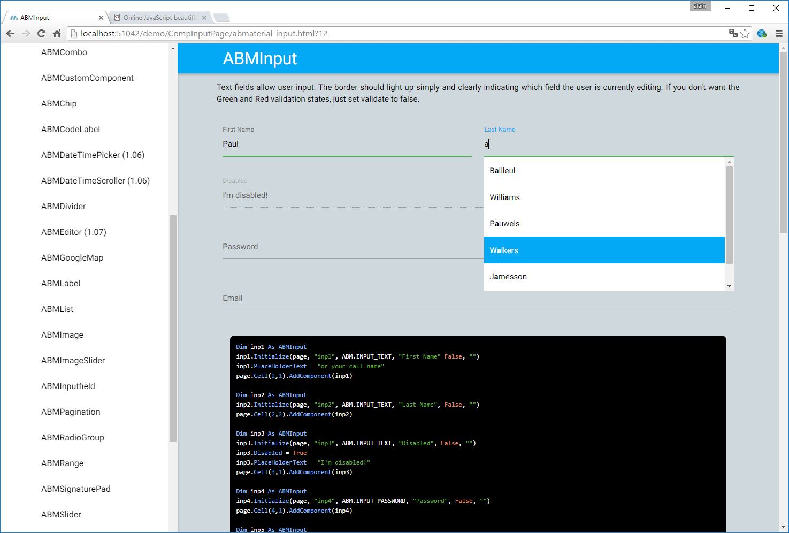
Task: Open the Chrome hamburger menu
Action: (779, 34)
